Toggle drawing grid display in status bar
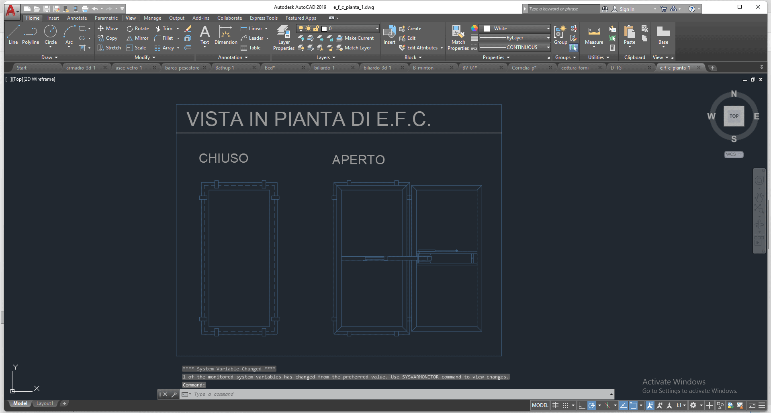 point(556,405)
